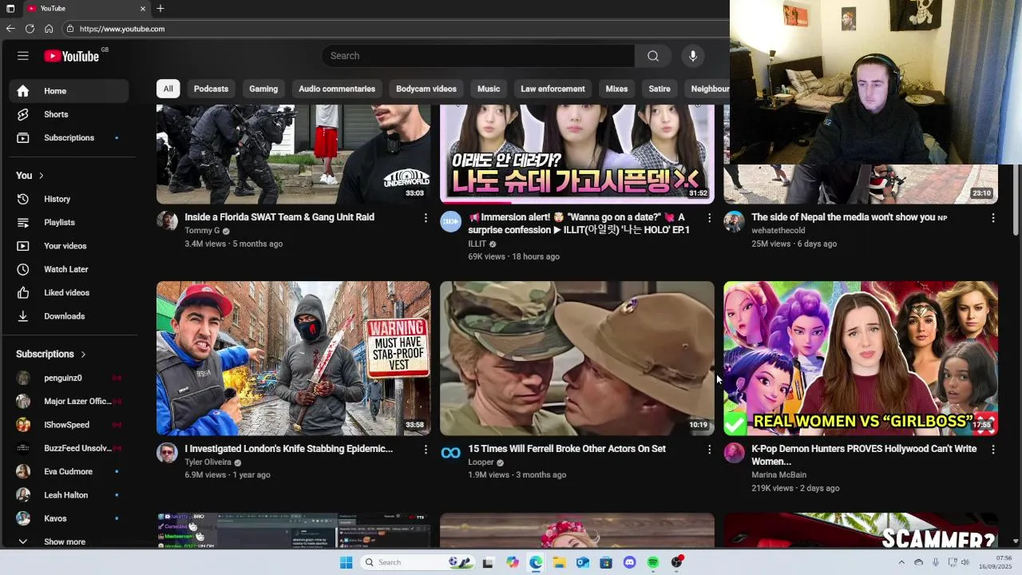The width and height of the screenshot is (1022, 575).
Task: Reload the page
Action: click(x=30, y=29)
